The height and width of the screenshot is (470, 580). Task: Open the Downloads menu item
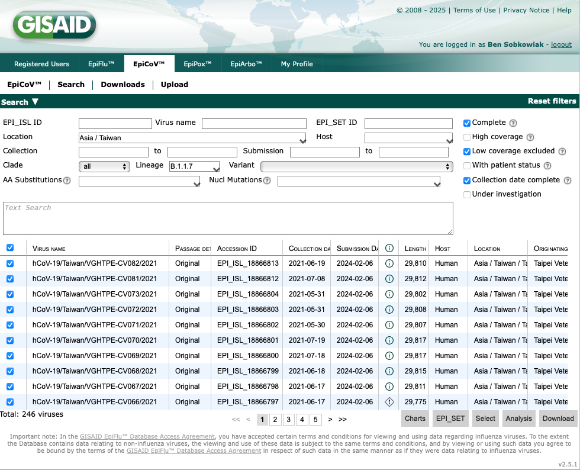point(123,85)
